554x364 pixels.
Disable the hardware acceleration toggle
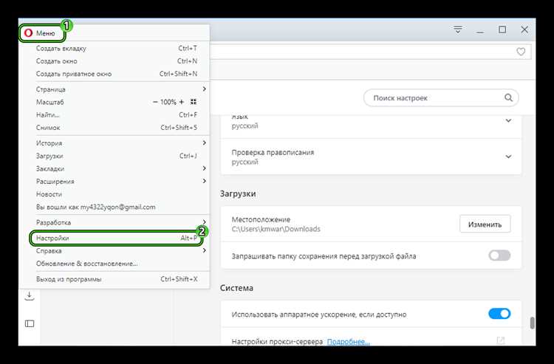[499, 314]
